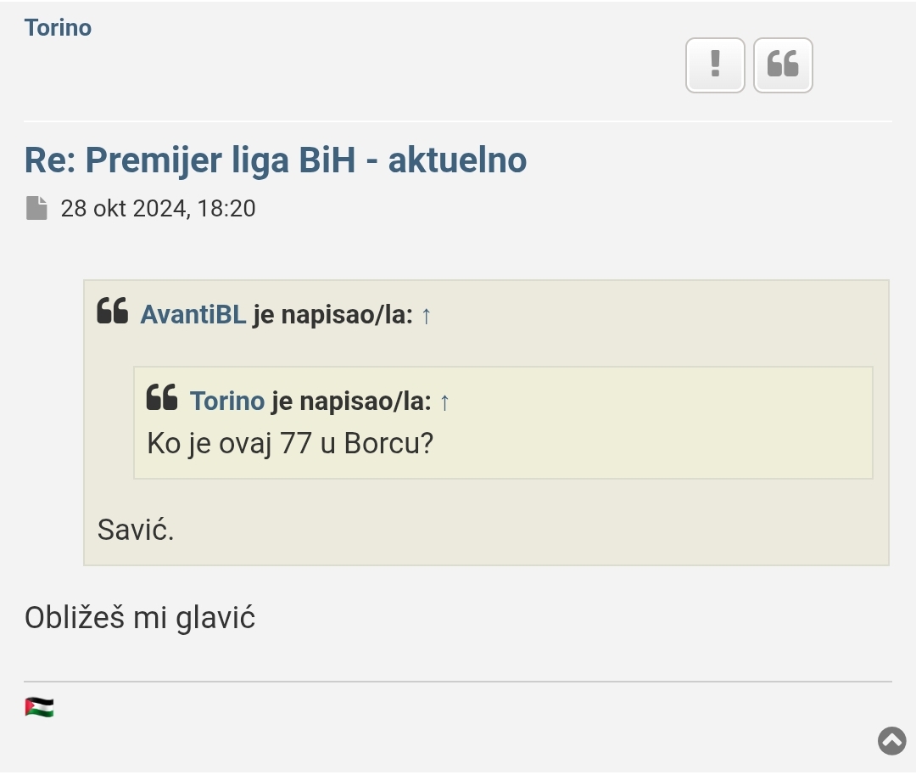Click the Palestinian flag signature emoji
Viewport: 916px width, 775px height.
coord(39,707)
